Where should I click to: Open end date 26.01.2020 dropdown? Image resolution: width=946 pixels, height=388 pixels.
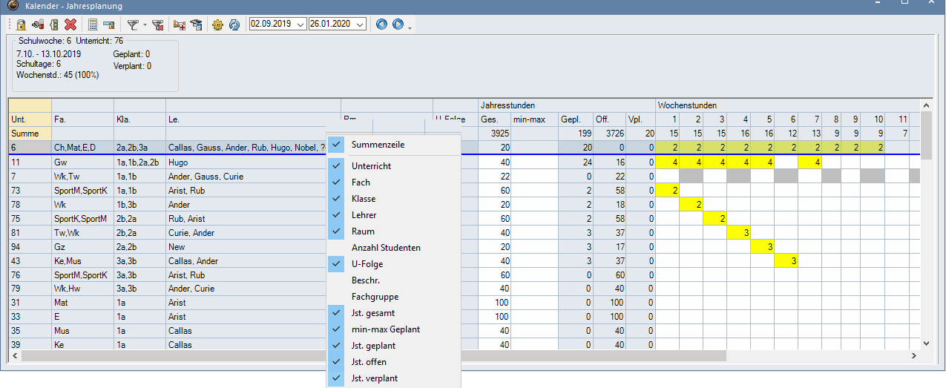(360, 24)
